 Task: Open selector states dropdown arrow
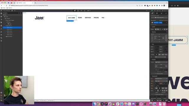[167, 23]
